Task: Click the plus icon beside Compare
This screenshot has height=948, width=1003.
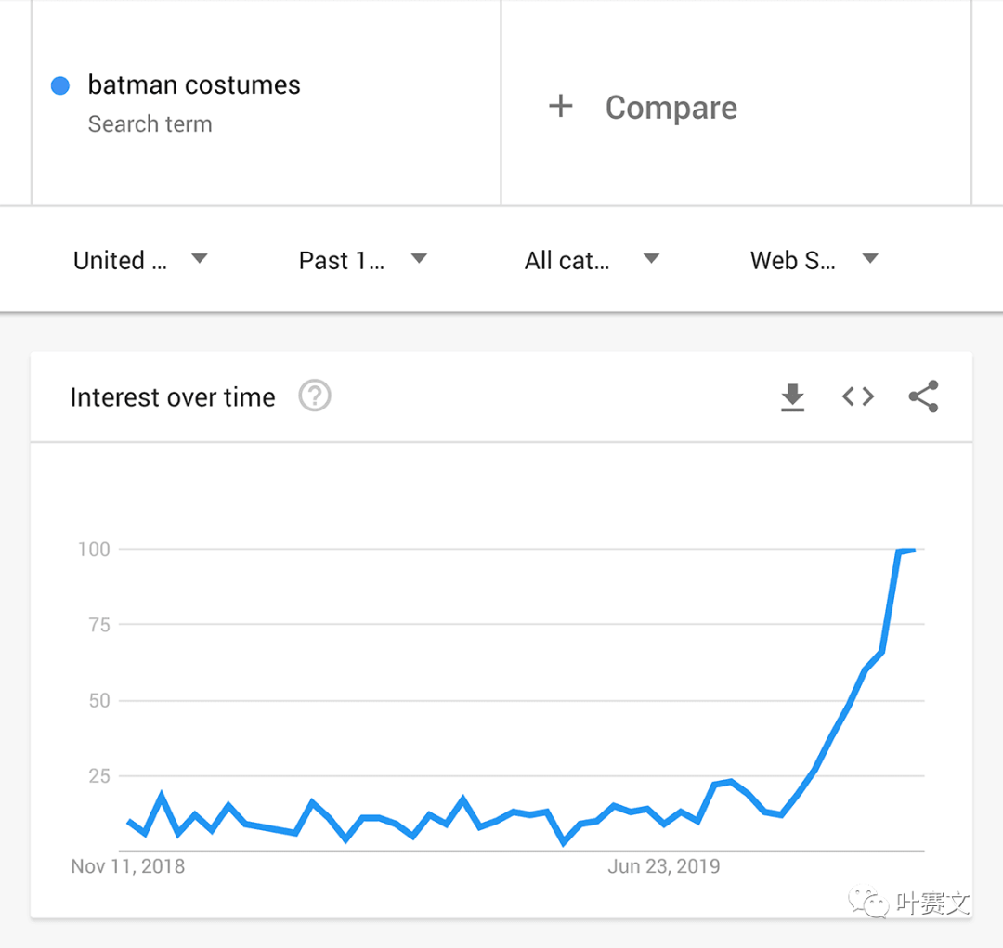Action: [560, 106]
